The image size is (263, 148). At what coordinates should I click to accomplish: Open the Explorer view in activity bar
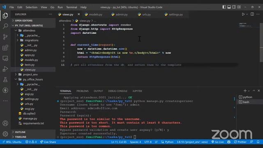pyautogui.click(x=5, y=16)
